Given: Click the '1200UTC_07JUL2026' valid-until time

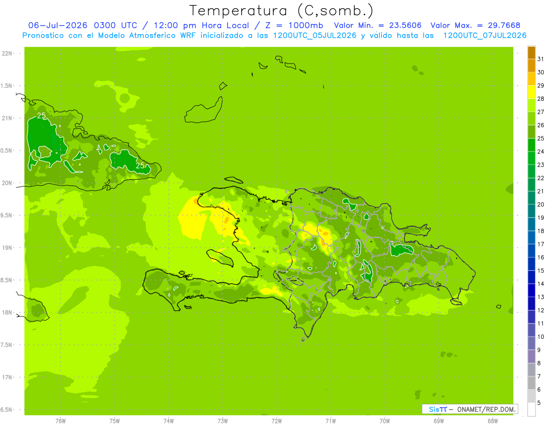Looking at the screenshot, I should coord(485,35).
